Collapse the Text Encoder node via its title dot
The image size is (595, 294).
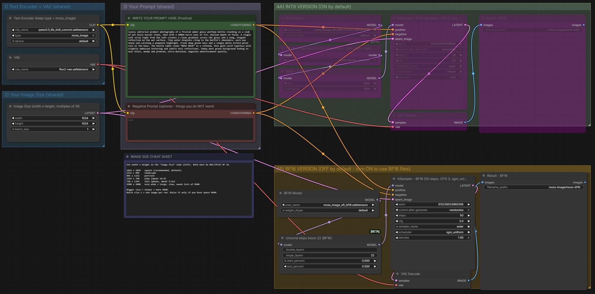[10, 18]
